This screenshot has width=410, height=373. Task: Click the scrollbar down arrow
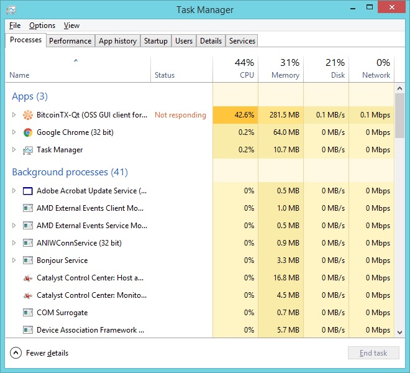(x=399, y=333)
